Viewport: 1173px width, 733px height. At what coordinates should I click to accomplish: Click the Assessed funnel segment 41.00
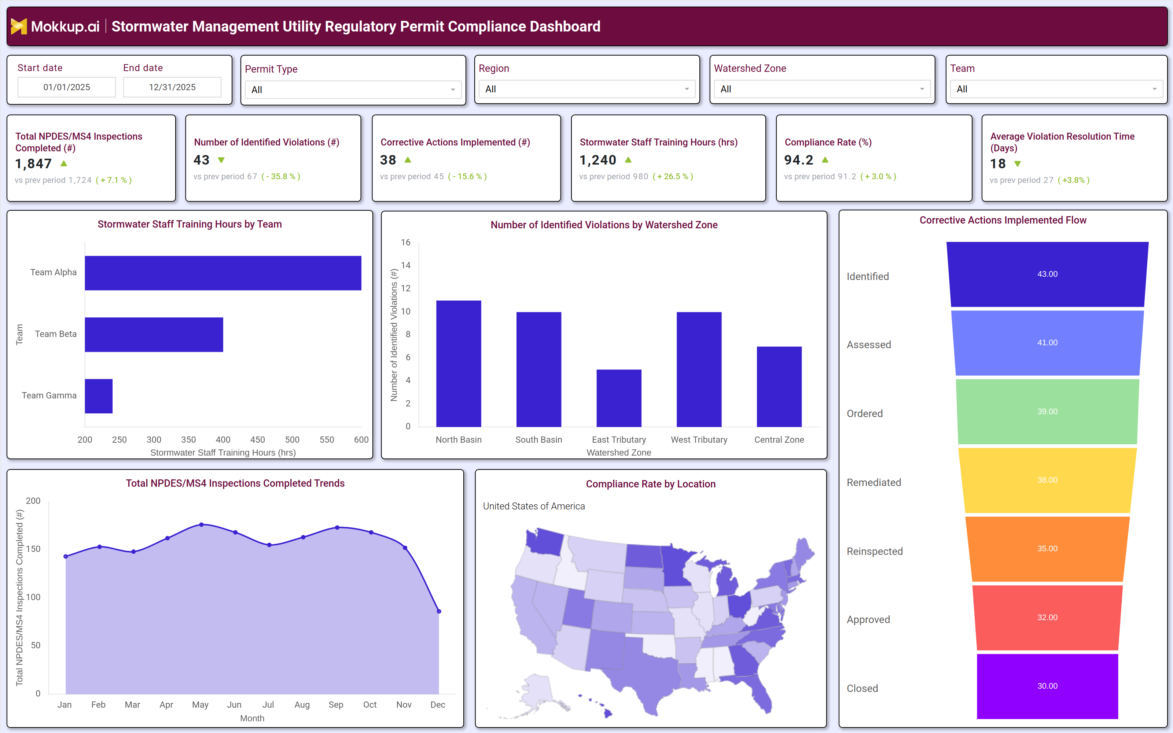tap(1048, 343)
